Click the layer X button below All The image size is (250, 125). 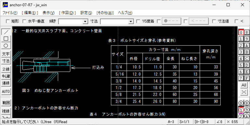click(x=244, y=92)
